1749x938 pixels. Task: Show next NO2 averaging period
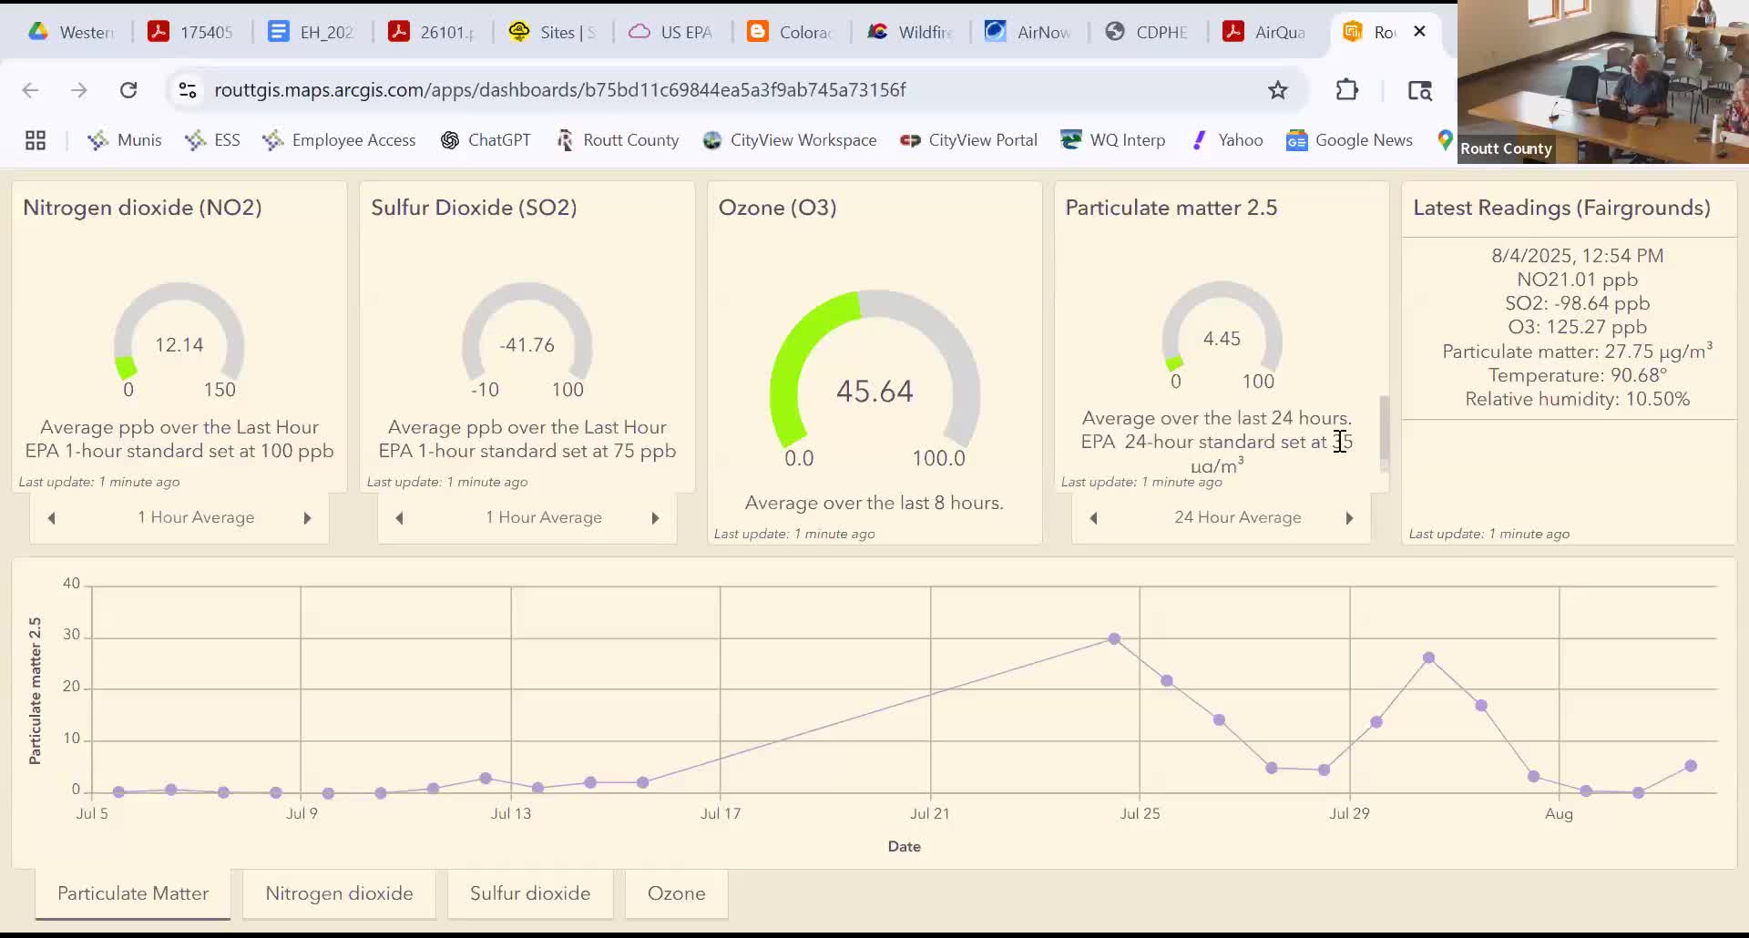point(307,518)
